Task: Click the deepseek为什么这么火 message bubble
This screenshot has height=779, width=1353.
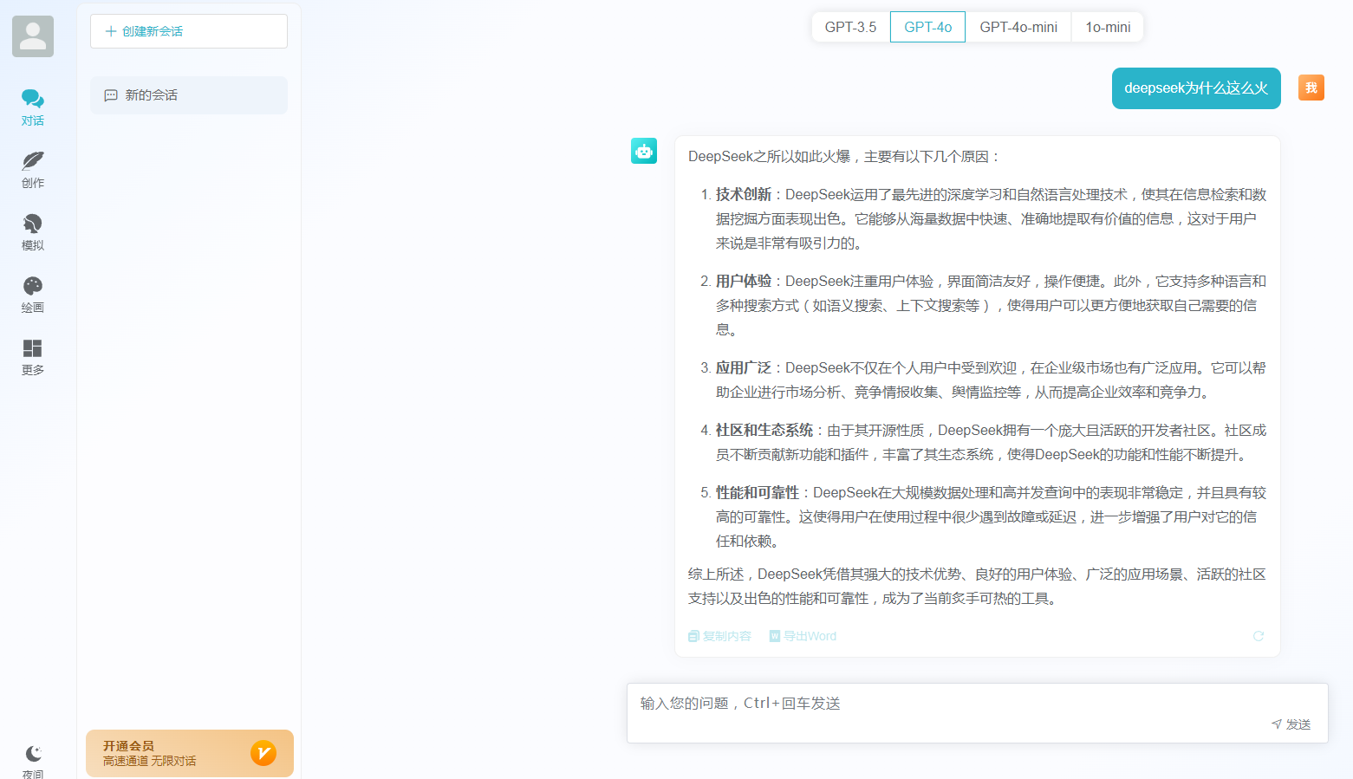Action: 1196,88
